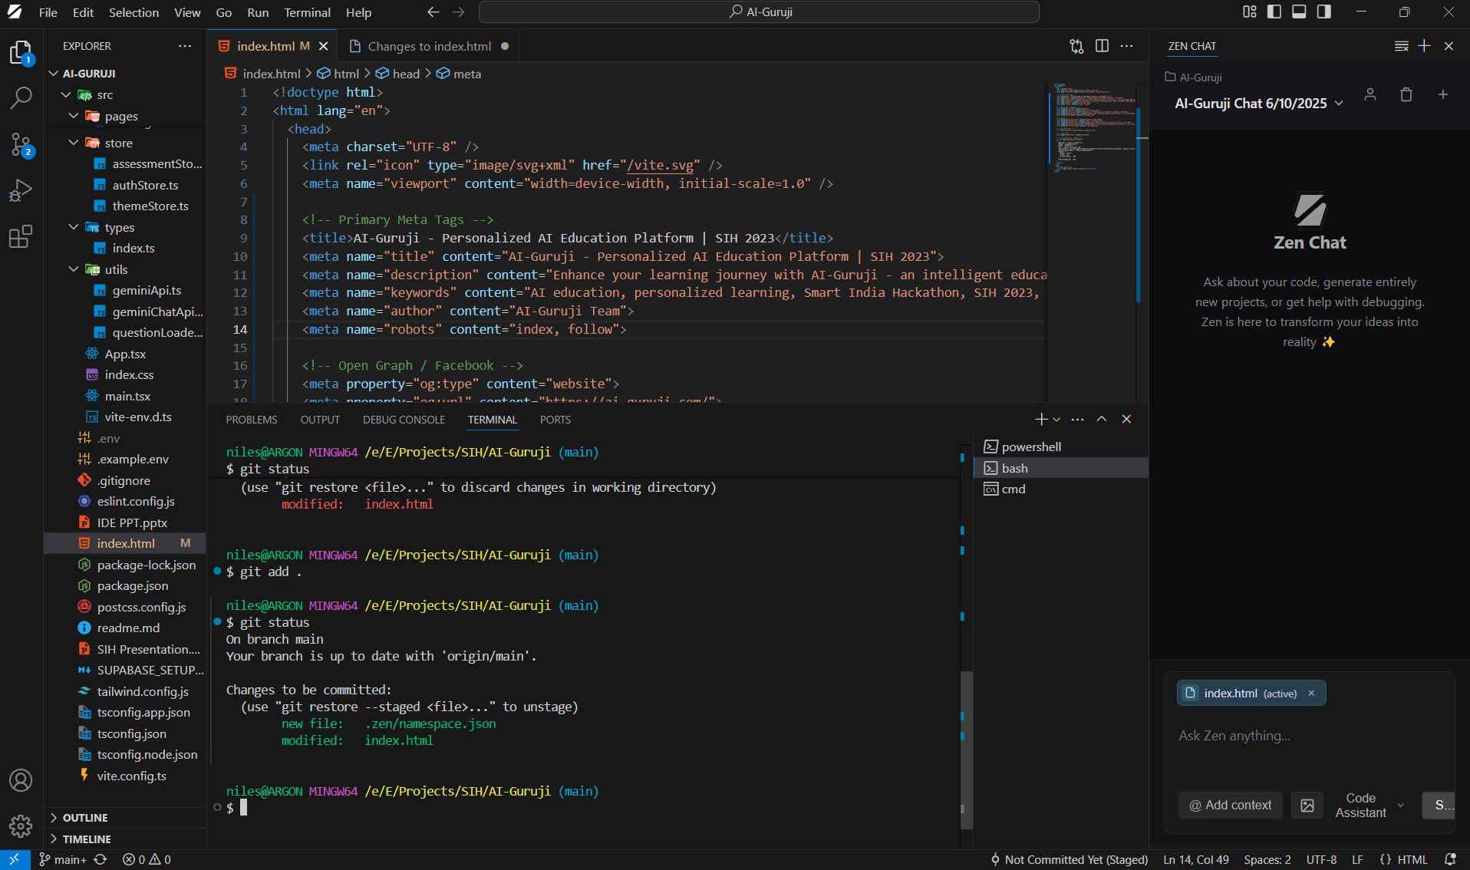Screen dimensions: 1470x870
Task: Open the Code Assistant mode dropdown
Action: [x=1369, y=805]
